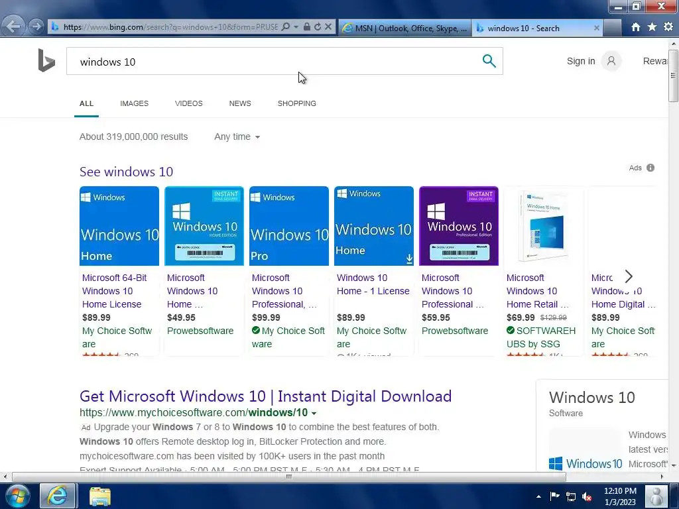
Task: Stop loading with the address bar X icon
Action: click(x=328, y=27)
